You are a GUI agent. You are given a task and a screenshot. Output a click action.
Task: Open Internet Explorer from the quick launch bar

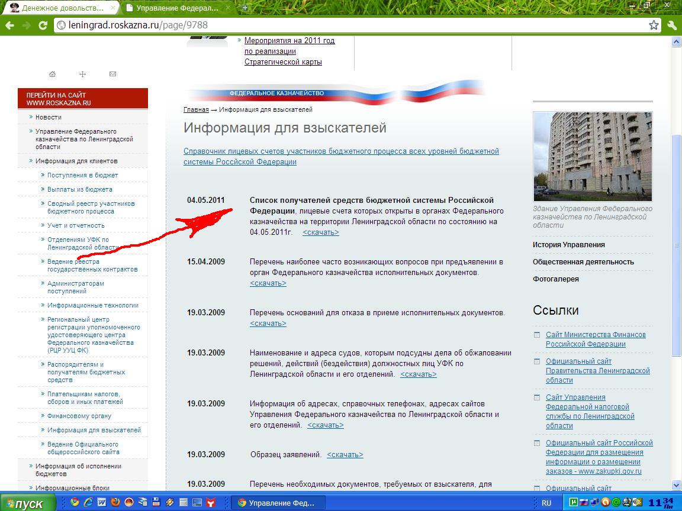88,503
